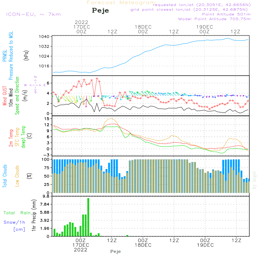The image size is (260, 260).
Task: Click the small 'Peje' caption at bottom
Action: point(116,251)
